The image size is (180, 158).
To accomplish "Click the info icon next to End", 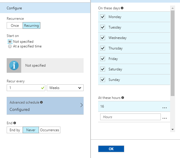I will point(15,123).
